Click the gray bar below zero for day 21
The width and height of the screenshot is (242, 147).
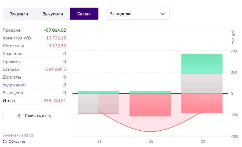coord(88,103)
